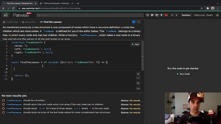
Task: Click the findTheLeaves function declaration line
Action: coord(59,62)
